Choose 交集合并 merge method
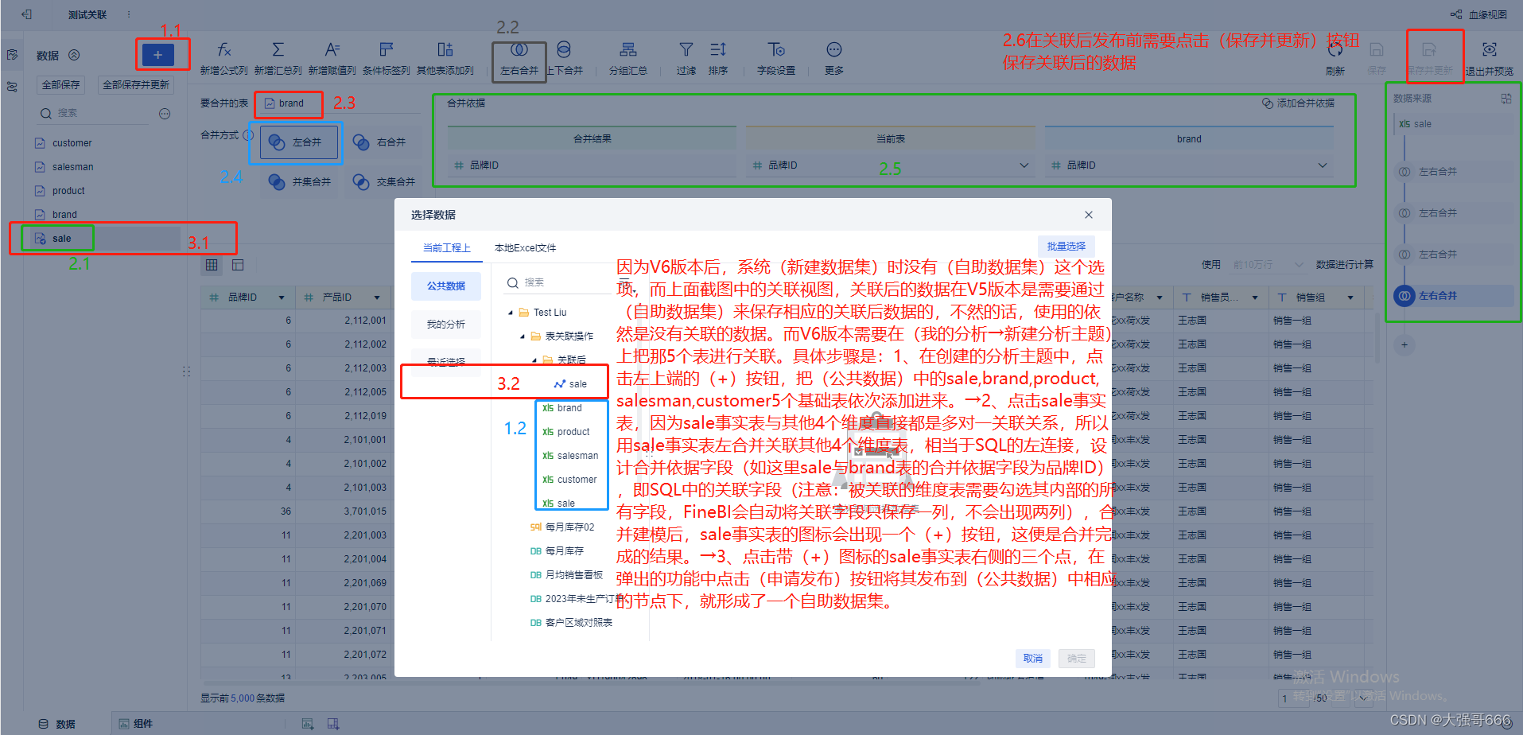The height and width of the screenshot is (735, 1523). coord(383,182)
